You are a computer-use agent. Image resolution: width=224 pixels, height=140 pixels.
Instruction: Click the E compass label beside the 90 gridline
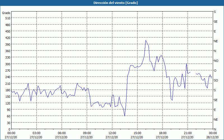215,110
